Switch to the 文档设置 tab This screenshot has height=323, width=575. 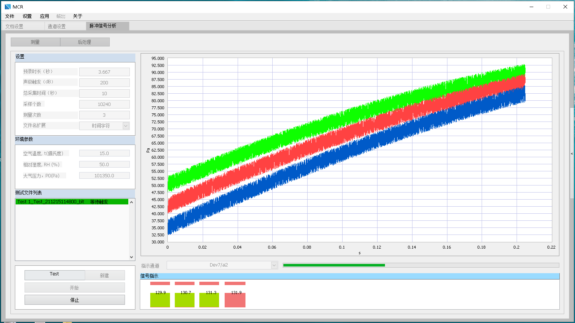pyautogui.click(x=14, y=26)
